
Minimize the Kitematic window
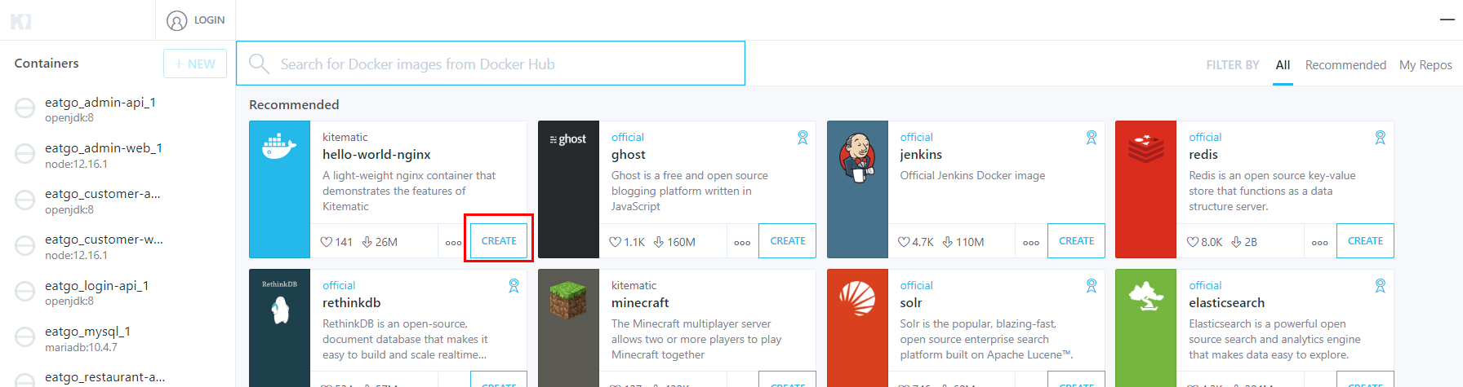[1447, 20]
